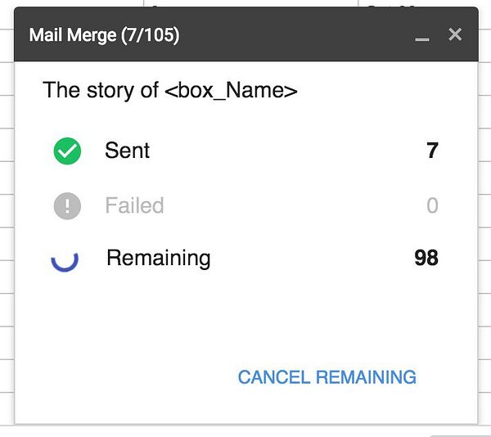Cancel the remaining emails

click(x=327, y=377)
